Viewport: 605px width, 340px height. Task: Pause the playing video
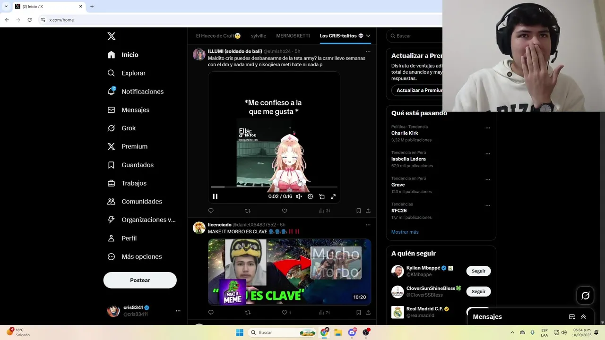(215, 196)
